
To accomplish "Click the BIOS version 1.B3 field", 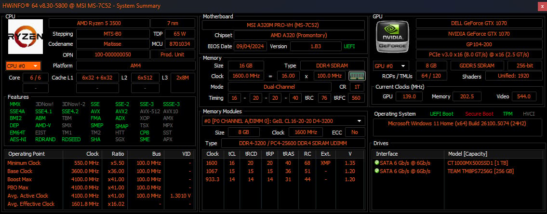I will point(316,46).
